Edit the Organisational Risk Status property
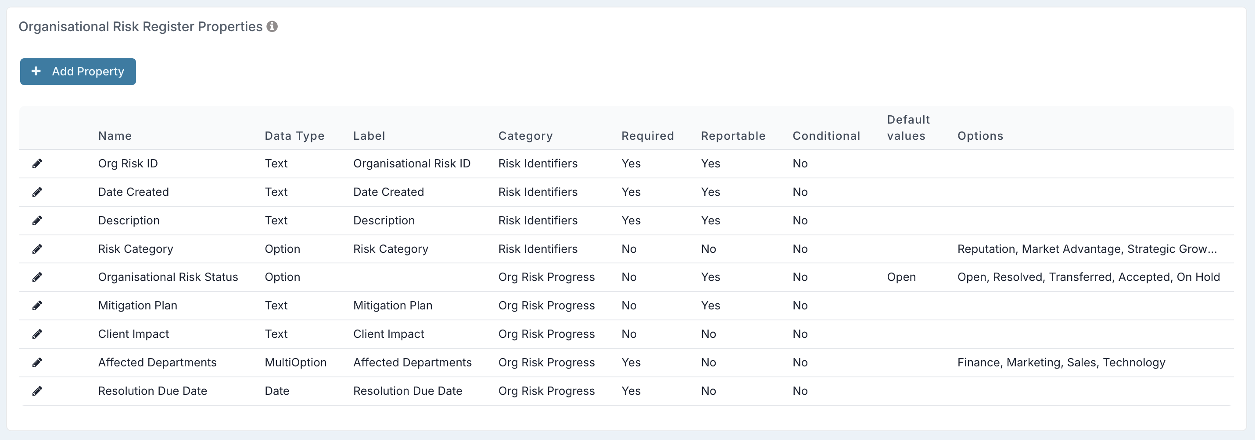The image size is (1255, 440). 37,277
